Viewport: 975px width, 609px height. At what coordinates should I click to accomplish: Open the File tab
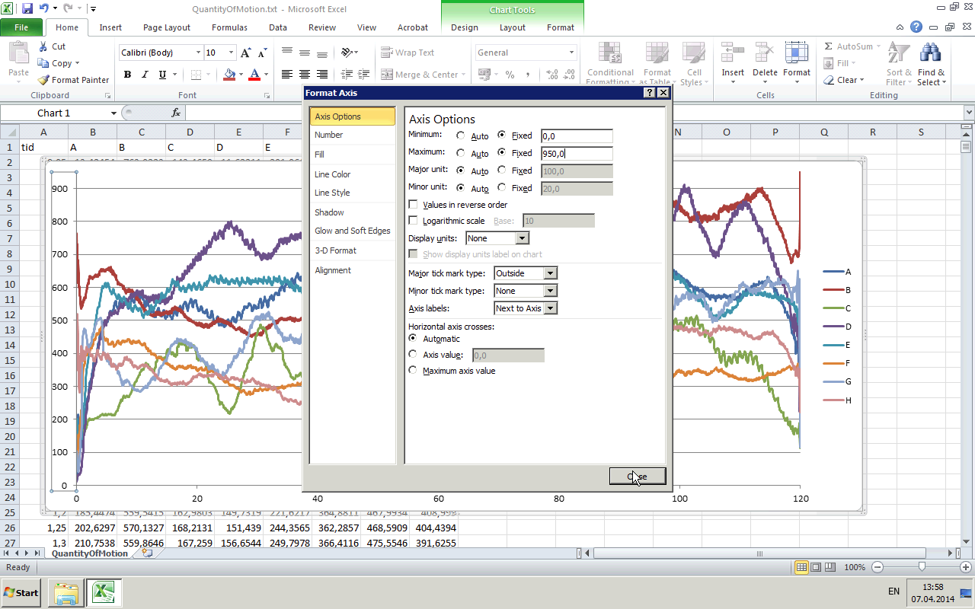pyautogui.click(x=21, y=27)
